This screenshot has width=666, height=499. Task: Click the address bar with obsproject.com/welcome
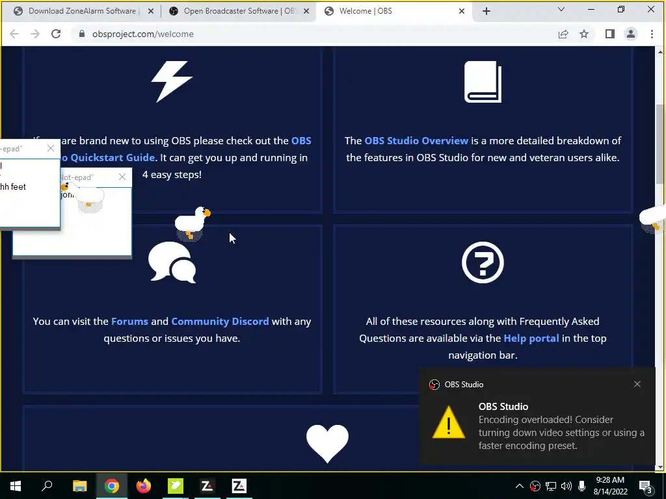[314, 34]
